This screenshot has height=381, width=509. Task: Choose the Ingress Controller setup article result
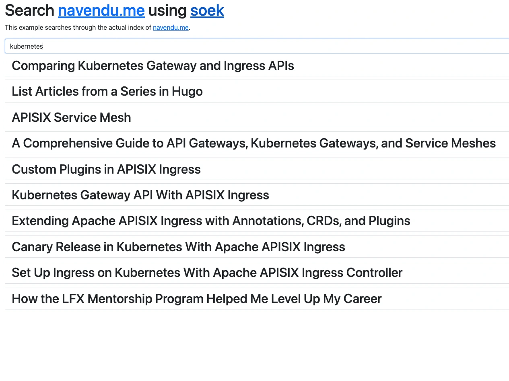257,272
